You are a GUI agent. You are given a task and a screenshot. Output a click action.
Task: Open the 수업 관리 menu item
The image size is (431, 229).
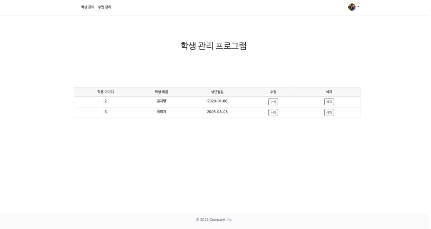(104, 7)
